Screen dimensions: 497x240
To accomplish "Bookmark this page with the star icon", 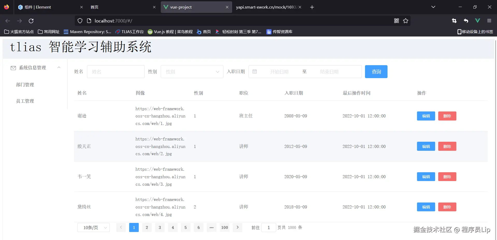I will click(406, 21).
